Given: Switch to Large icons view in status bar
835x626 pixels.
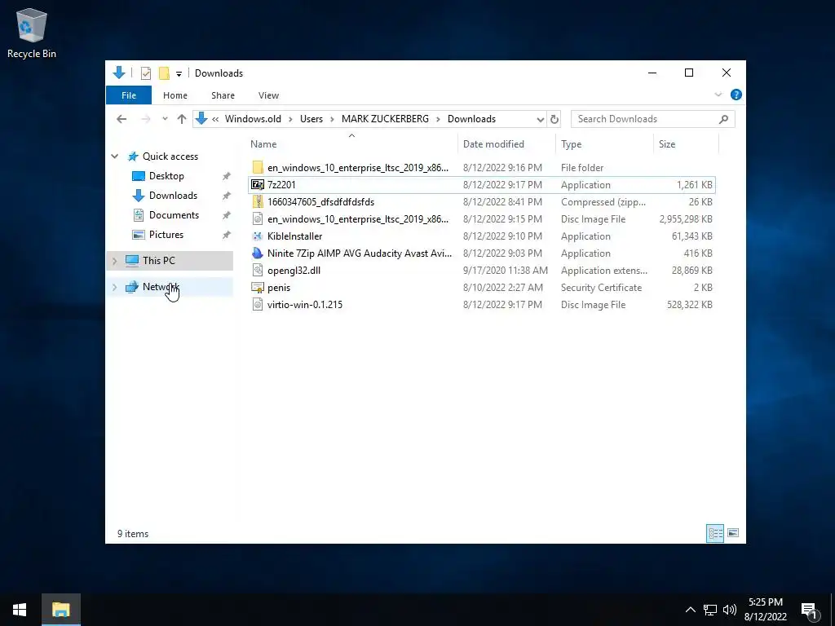Looking at the screenshot, I should (733, 533).
